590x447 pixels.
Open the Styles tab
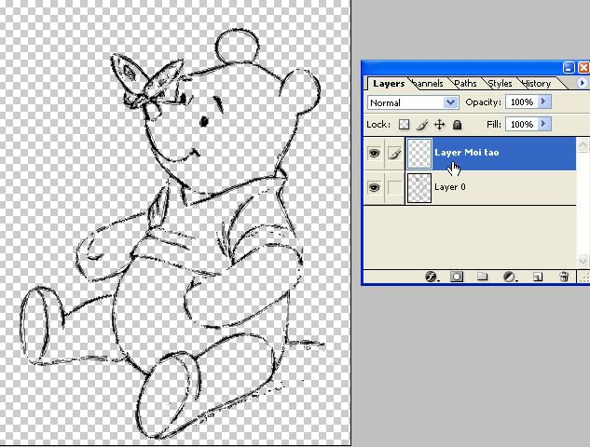tap(500, 84)
